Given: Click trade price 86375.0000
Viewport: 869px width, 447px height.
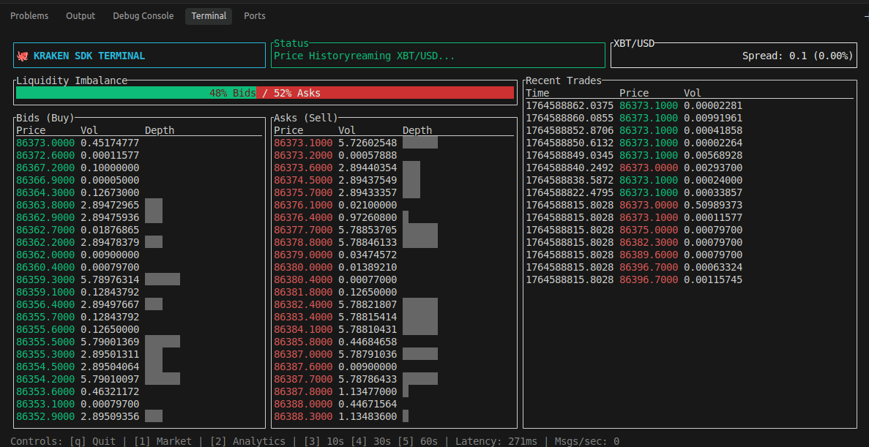Looking at the screenshot, I should 649,229.
